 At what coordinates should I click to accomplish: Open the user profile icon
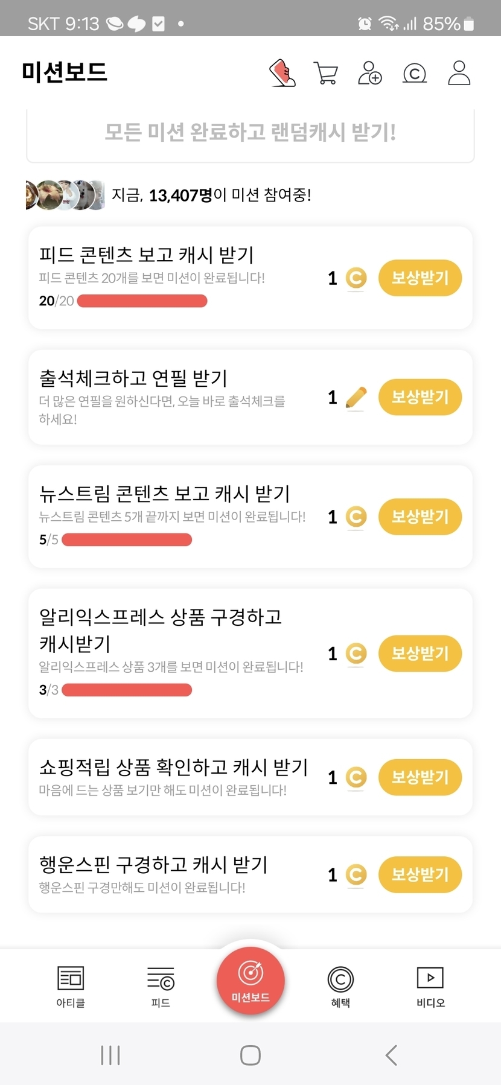pyautogui.click(x=459, y=73)
